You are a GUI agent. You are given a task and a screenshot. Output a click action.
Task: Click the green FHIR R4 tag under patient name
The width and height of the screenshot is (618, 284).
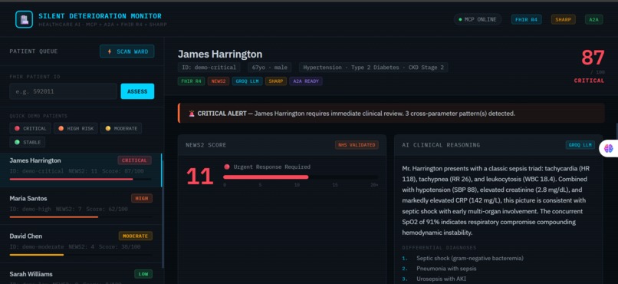[191, 81]
